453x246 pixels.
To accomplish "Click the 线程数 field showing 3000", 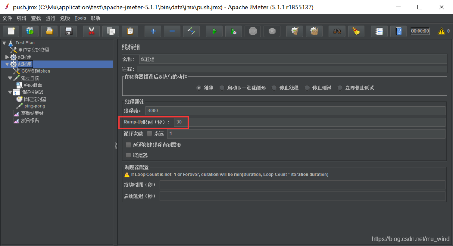I will coord(295,110).
